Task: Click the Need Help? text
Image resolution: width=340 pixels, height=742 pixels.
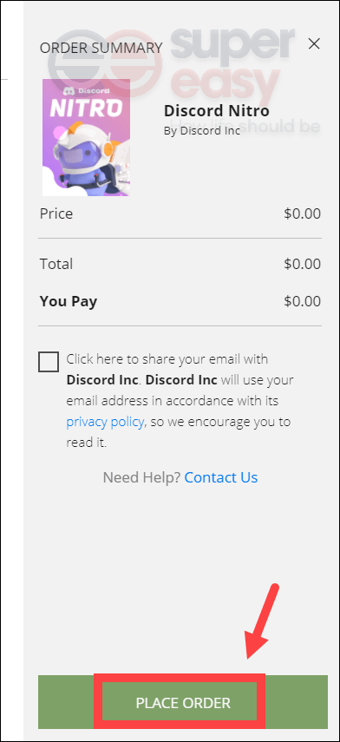Action: (141, 477)
